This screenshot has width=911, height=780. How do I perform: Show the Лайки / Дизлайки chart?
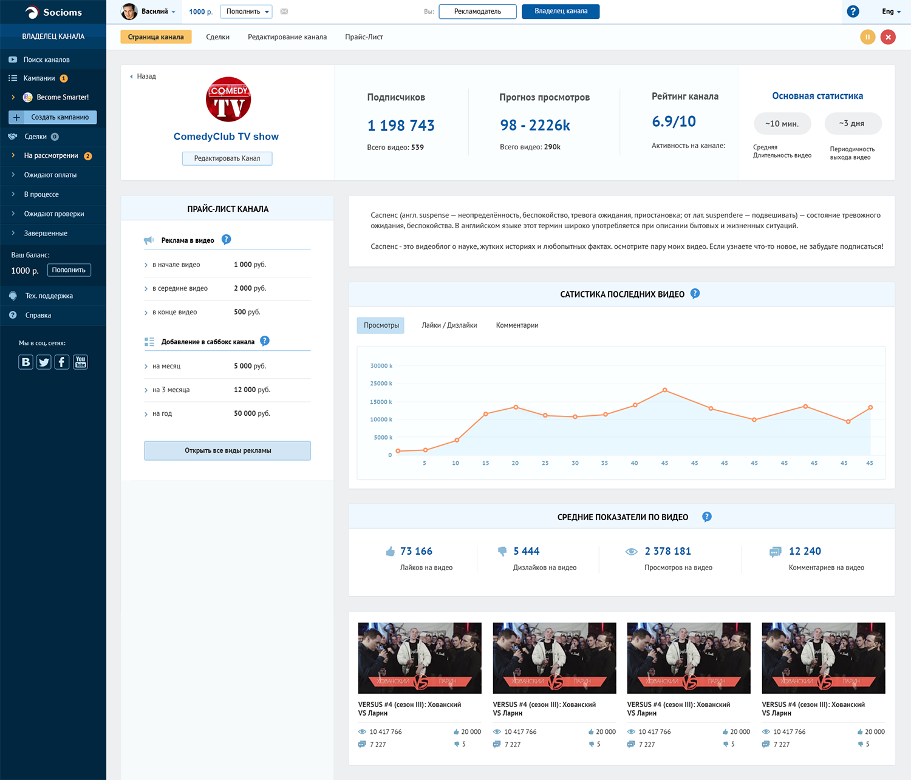click(449, 325)
